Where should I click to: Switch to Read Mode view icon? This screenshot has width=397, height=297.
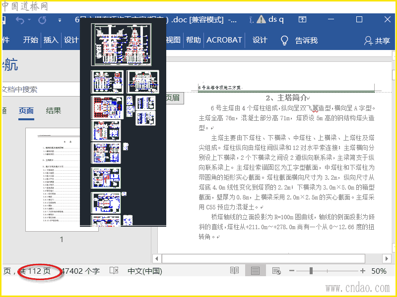tap(234, 271)
